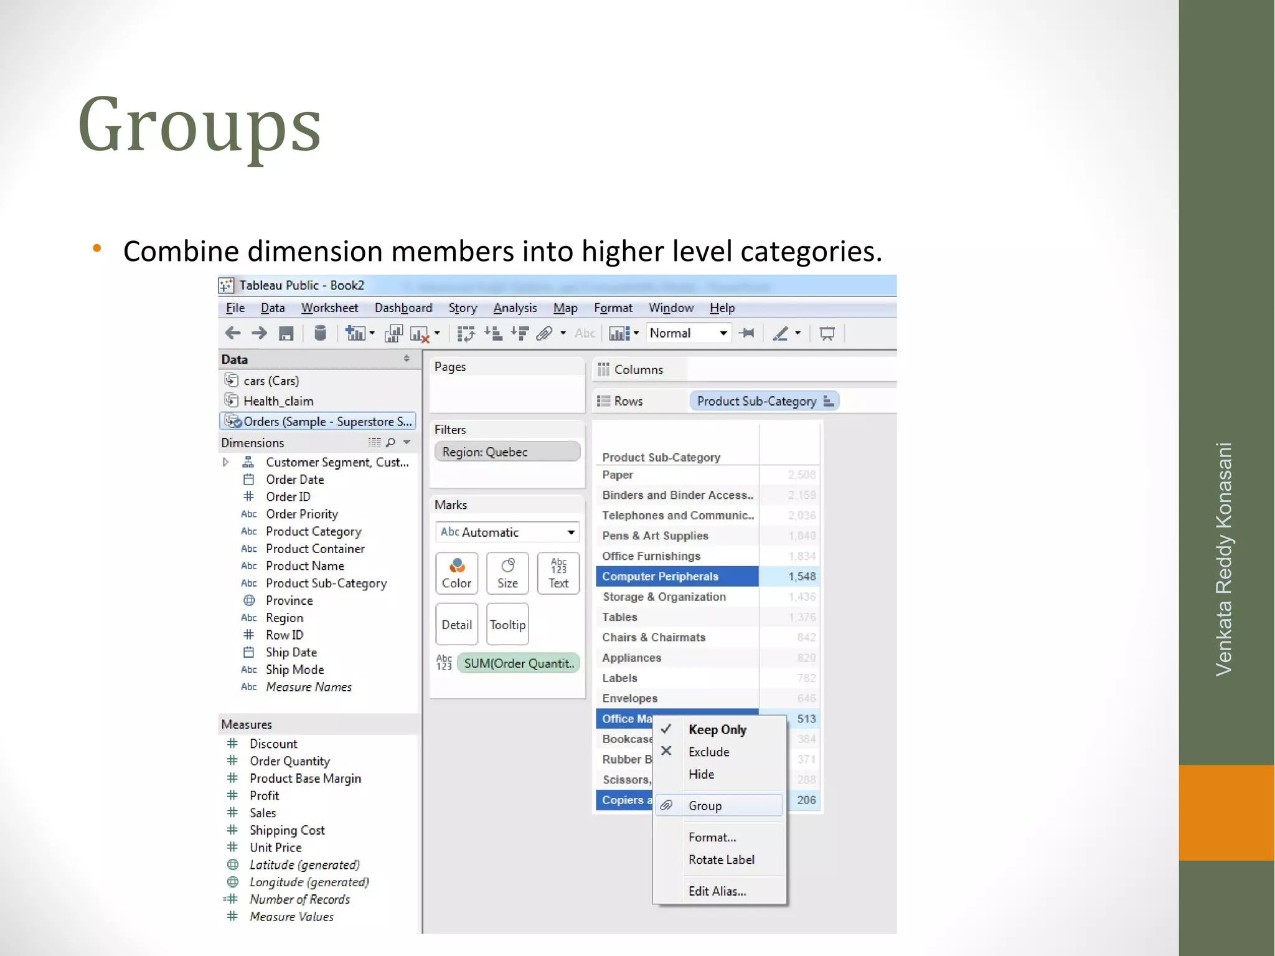Viewport: 1275px width, 956px height.
Task: Click the Detail marks button
Action: (x=456, y=624)
